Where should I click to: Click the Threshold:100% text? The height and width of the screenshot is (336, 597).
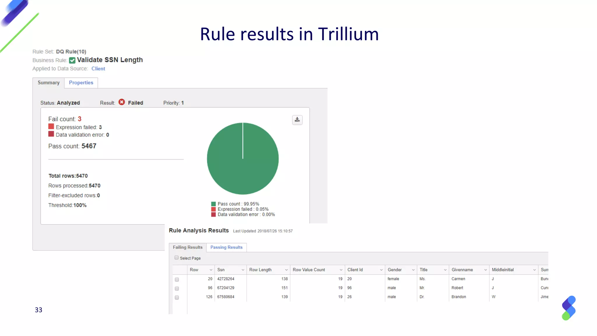[67, 205]
